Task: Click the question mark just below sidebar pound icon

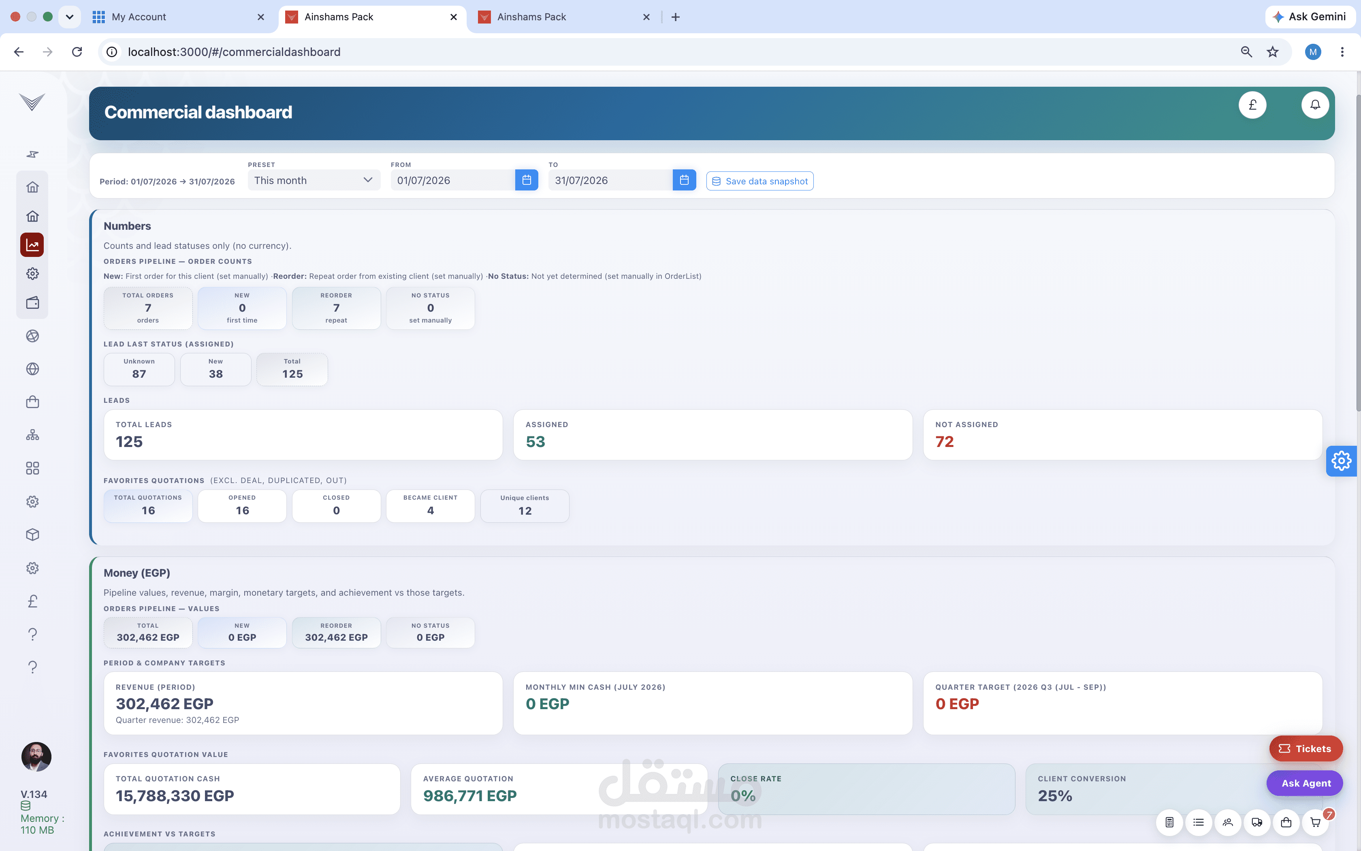Action: 33,634
